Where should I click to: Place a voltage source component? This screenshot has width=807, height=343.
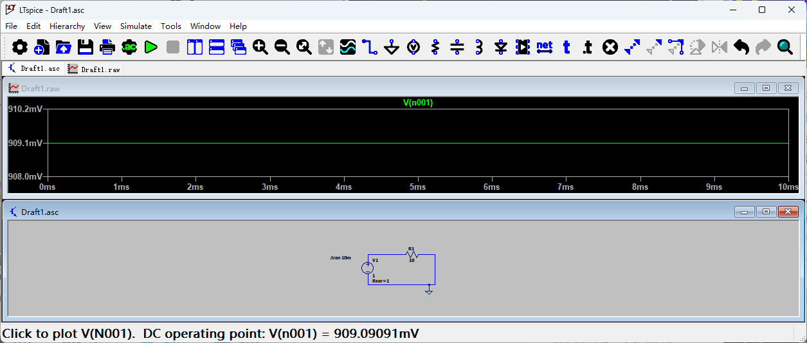coord(413,47)
